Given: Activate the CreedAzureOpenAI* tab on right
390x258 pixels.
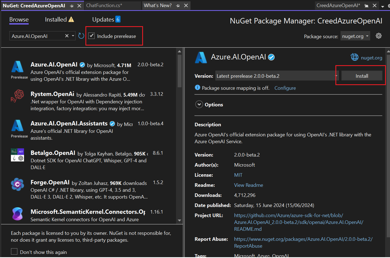Looking at the screenshot, I should [x=338, y=5].
